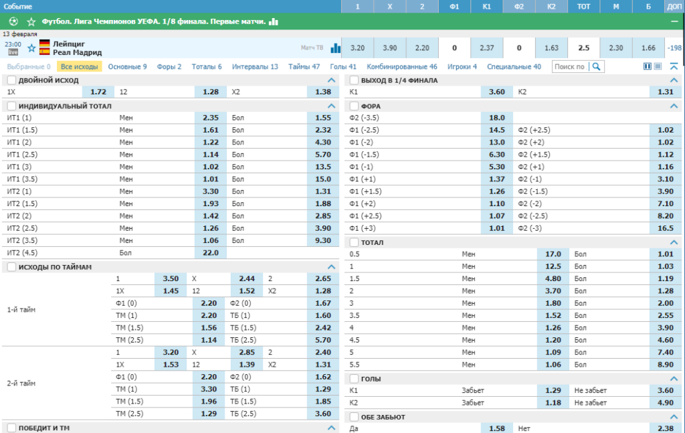Collapse the Победит и ТМ section
The image size is (685, 433).
click(x=332, y=428)
